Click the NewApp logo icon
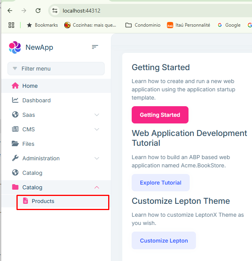This screenshot has height=261, width=252. 15,47
